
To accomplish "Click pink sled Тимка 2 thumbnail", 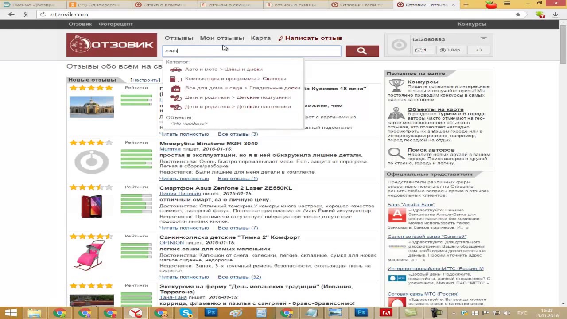I will (90, 255).
